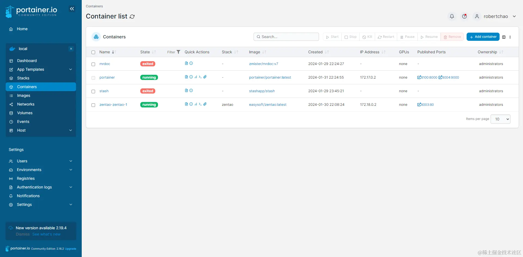Open logs for the stash container
The width and height of the screenshot is (523, 257).
[x=186, y=91]
